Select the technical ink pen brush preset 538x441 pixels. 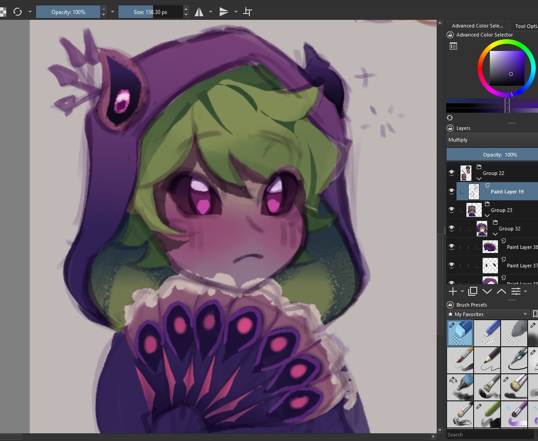(514, 360)
